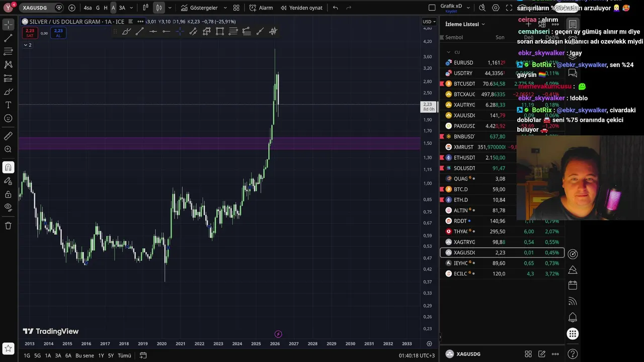Collapse the CU watchlist section
Viewport: 644px width, 362px height.
click(x=448, y=52)
